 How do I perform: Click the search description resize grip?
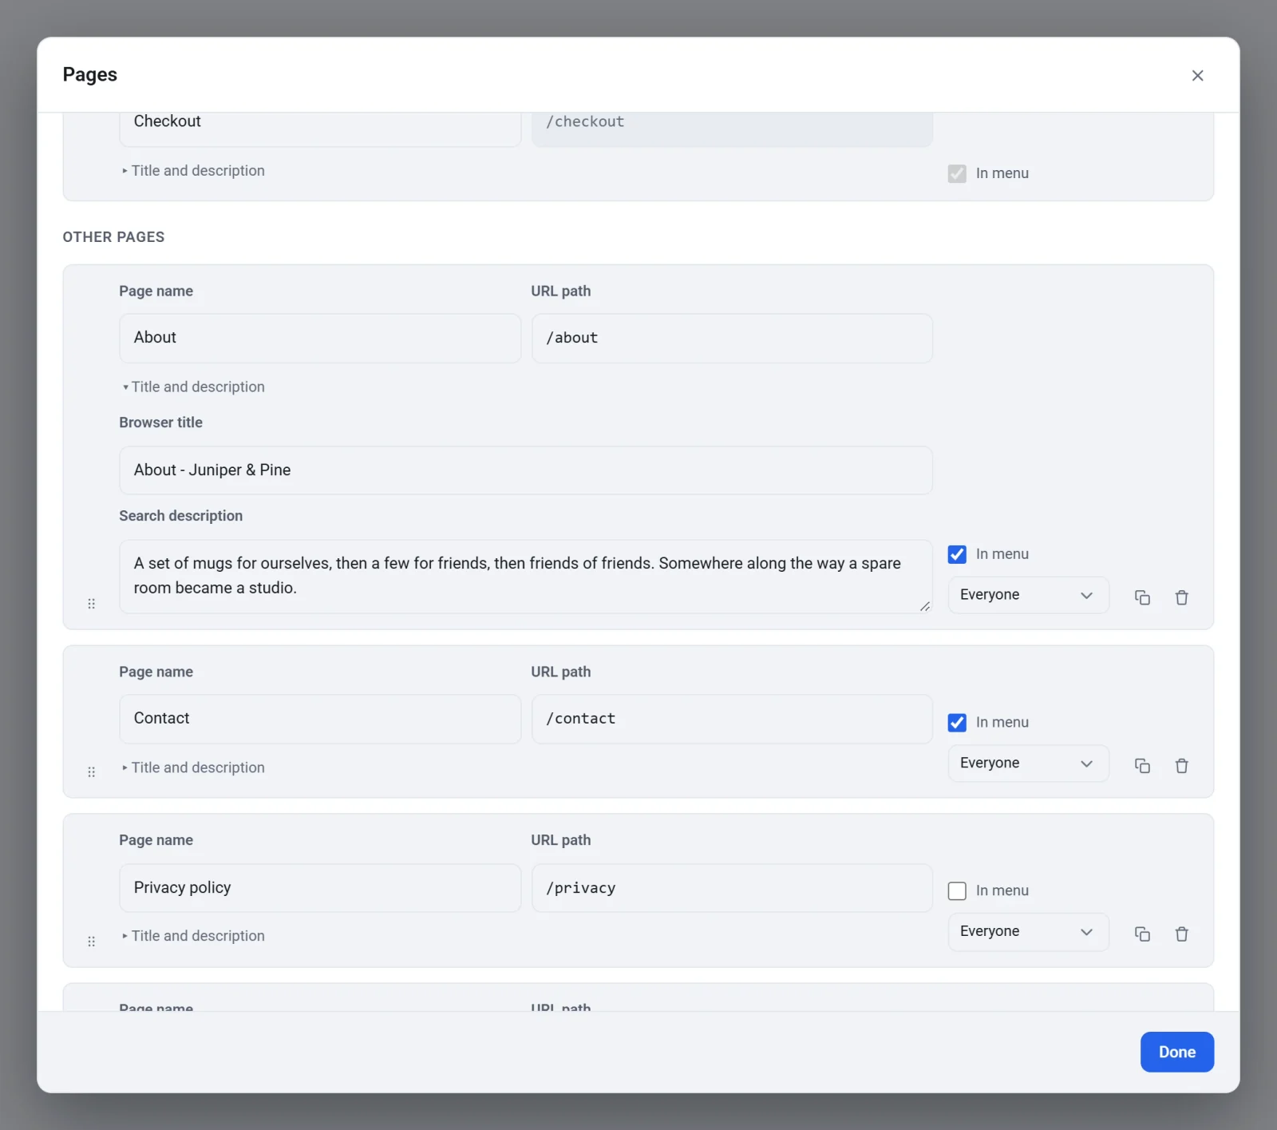924,606
